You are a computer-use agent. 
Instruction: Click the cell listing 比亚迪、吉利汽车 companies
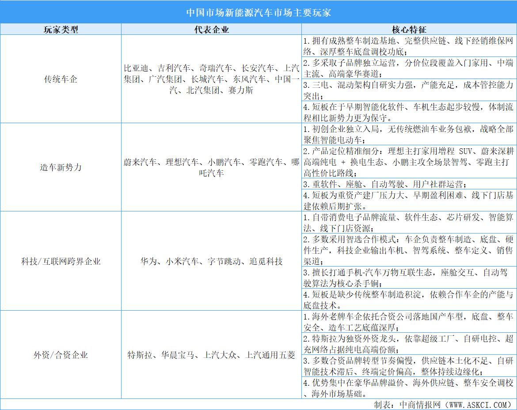point(211,79)
